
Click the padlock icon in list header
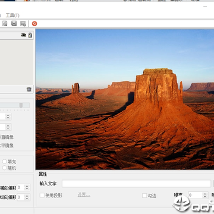(x=30, y=35)
